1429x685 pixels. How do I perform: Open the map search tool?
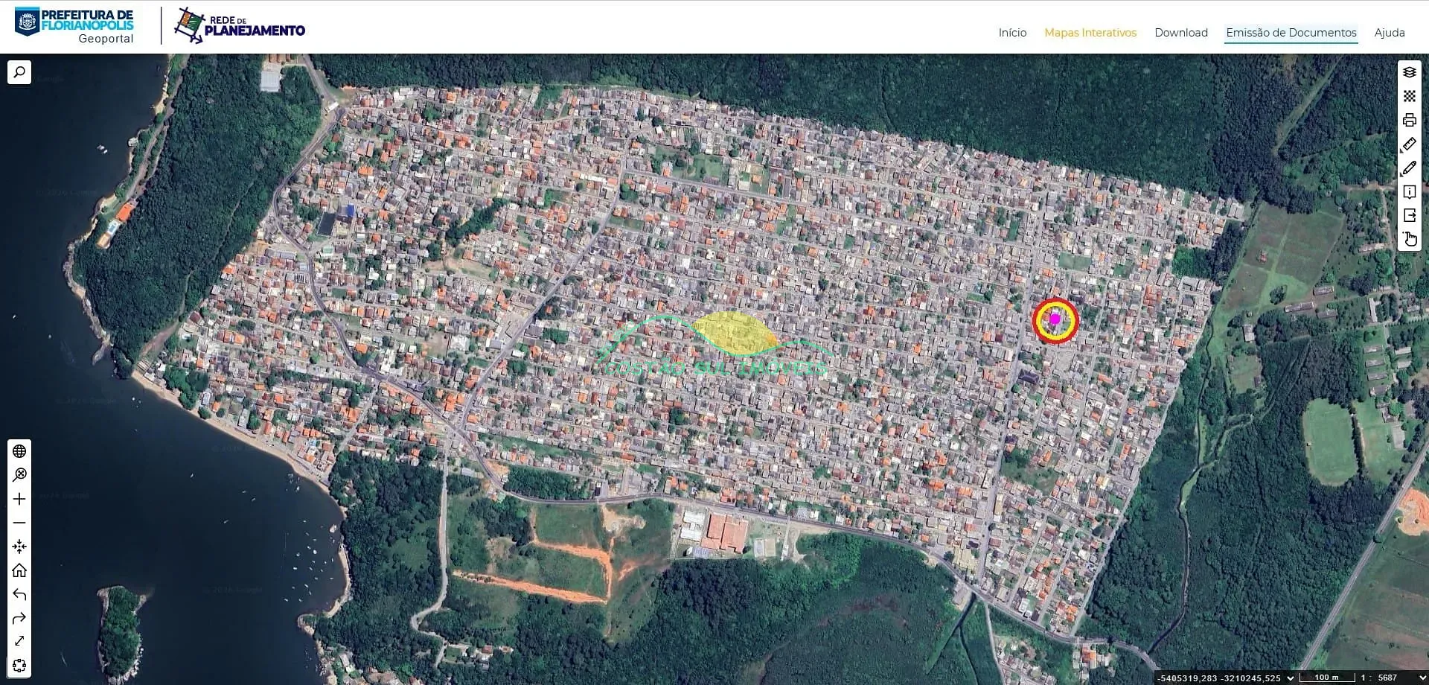pos(19,72)
